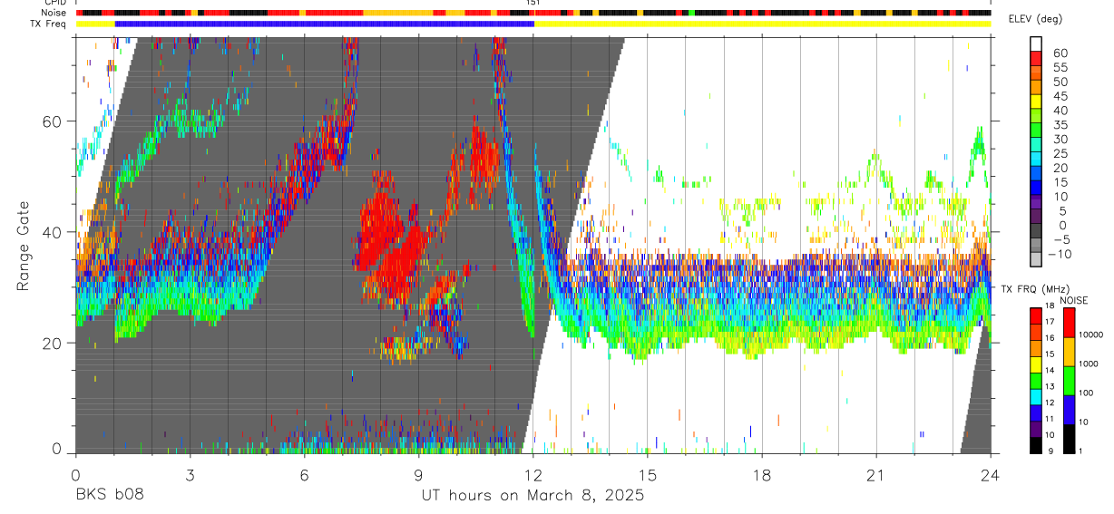This screenshot has height=514, width=1114.
Task: Select the orange ELEV swatch between 45 and 50
Action: 1036,87
